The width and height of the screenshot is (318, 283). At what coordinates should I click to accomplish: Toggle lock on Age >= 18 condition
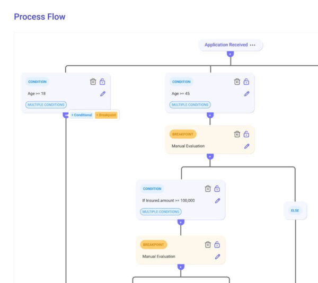[102, 82]
